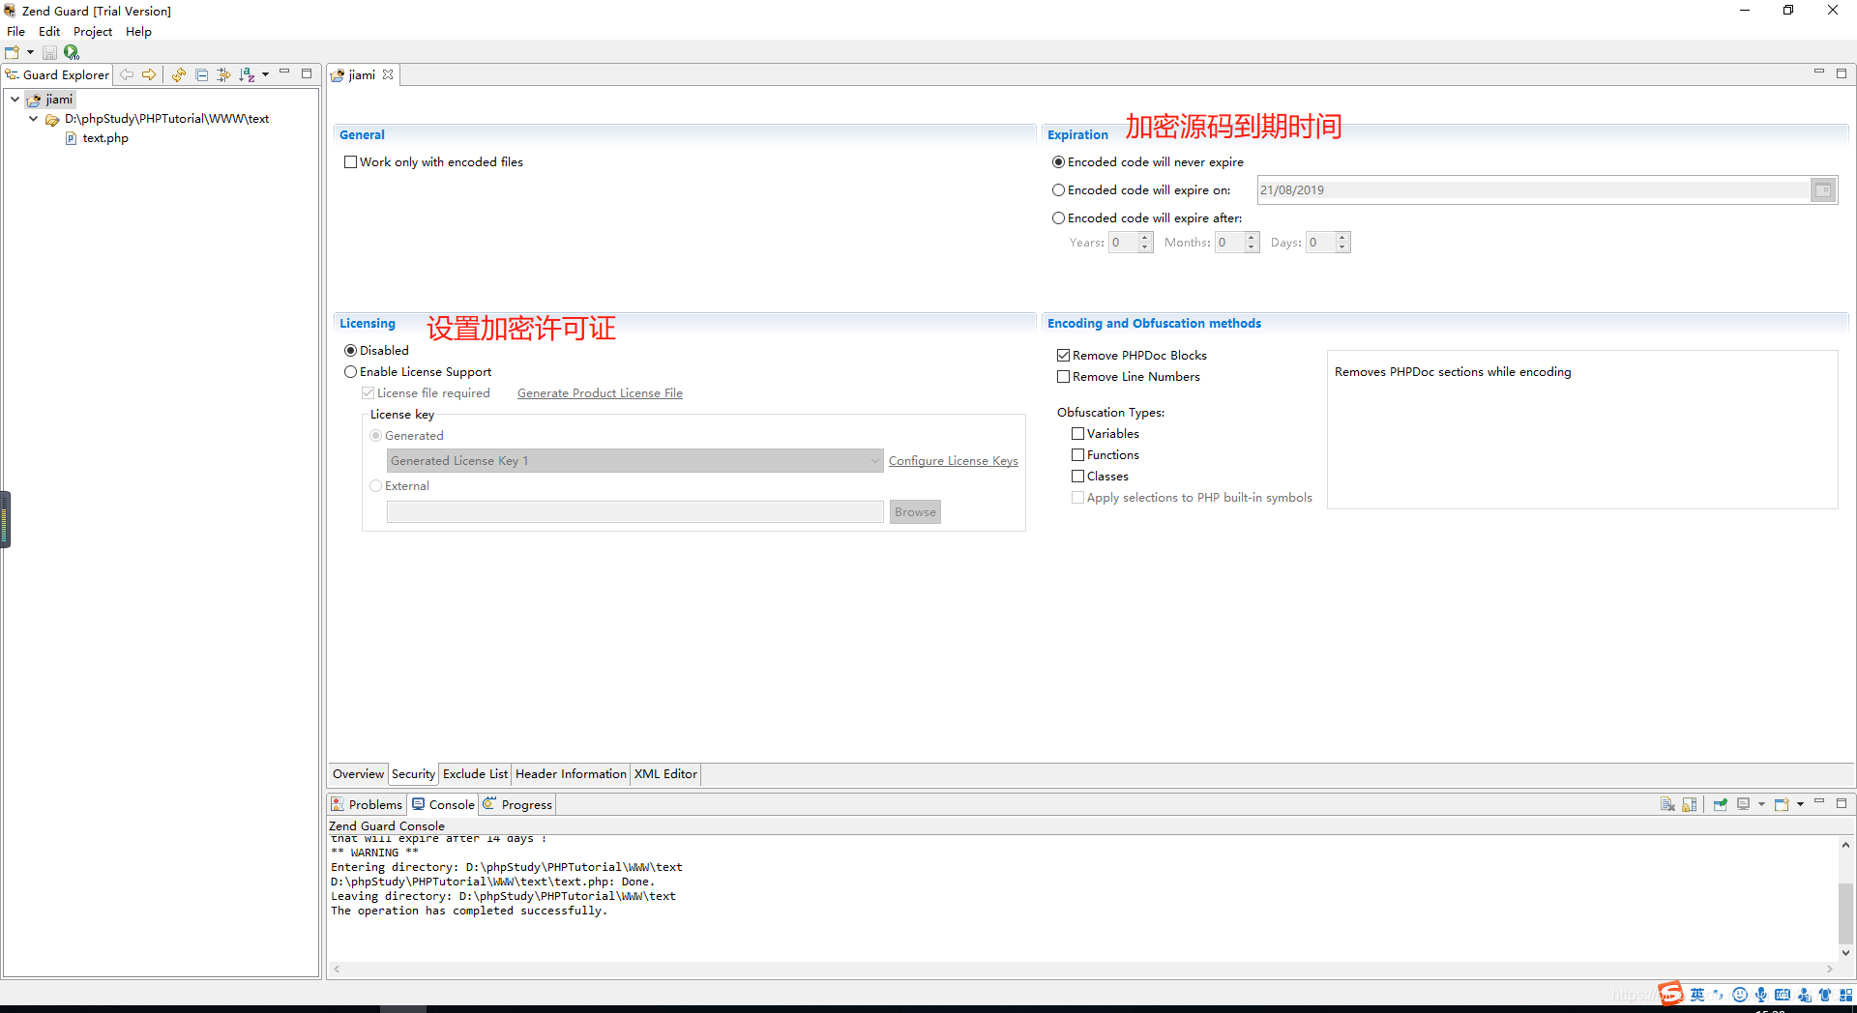Collapse the jiami project tree node
1857x1013 pixels.
pyautogui.click(x=15, y=99)
